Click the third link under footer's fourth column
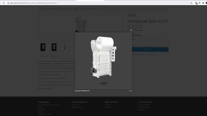The width and height of the screenshot is (207, 116). point(142,110)
